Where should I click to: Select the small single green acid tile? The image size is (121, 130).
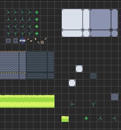(x=65, y=119)
